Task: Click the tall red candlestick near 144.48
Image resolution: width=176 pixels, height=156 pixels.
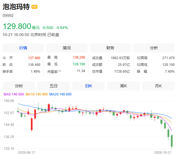Action: [32, 124]
